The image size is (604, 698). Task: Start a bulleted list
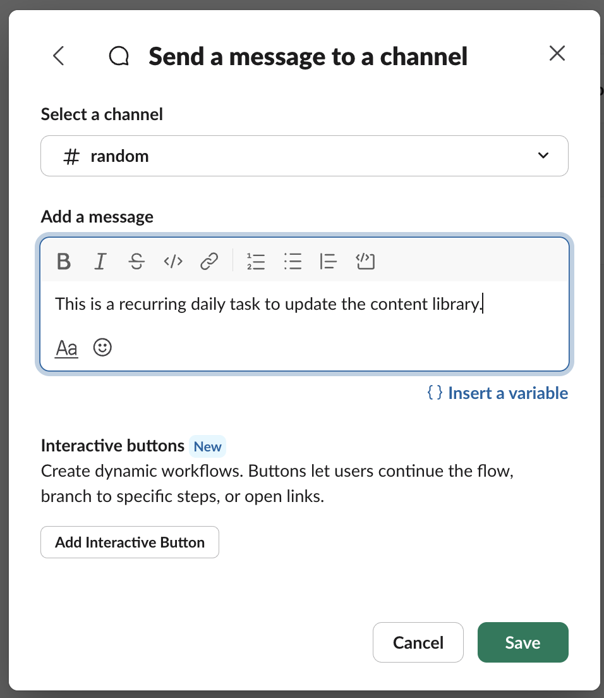point(293,261)
